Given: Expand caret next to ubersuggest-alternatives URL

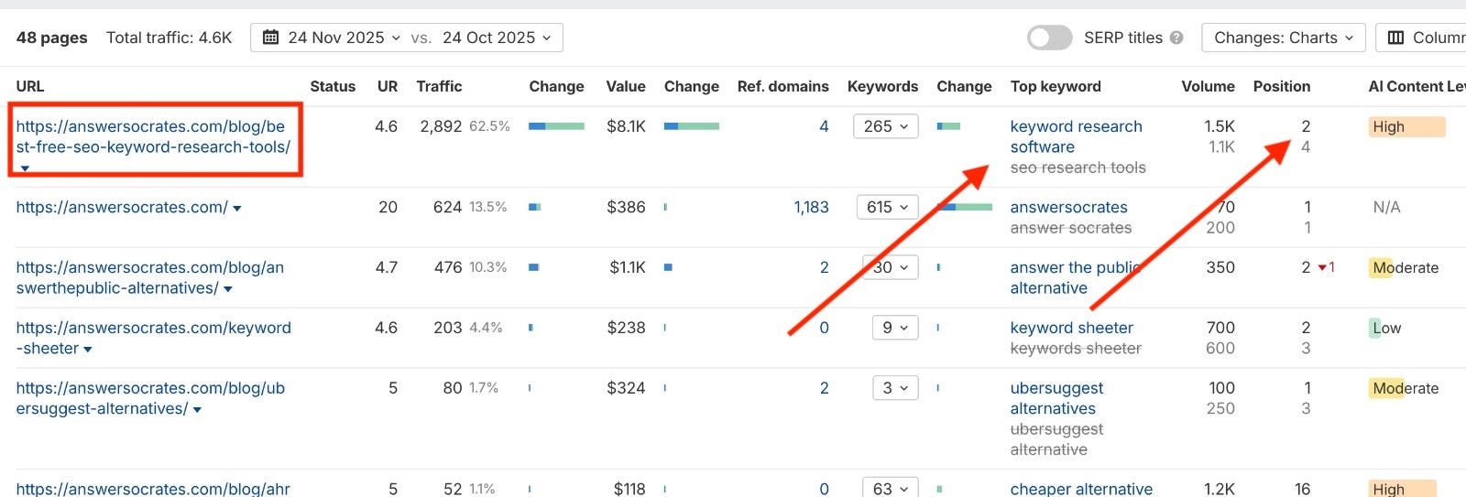Looking at the screenshot, I should click(x=197, y=410).
